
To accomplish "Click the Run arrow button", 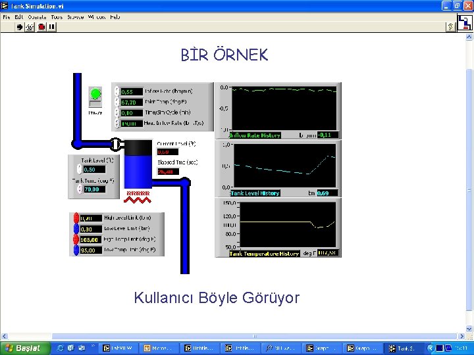I will point(20,27).
